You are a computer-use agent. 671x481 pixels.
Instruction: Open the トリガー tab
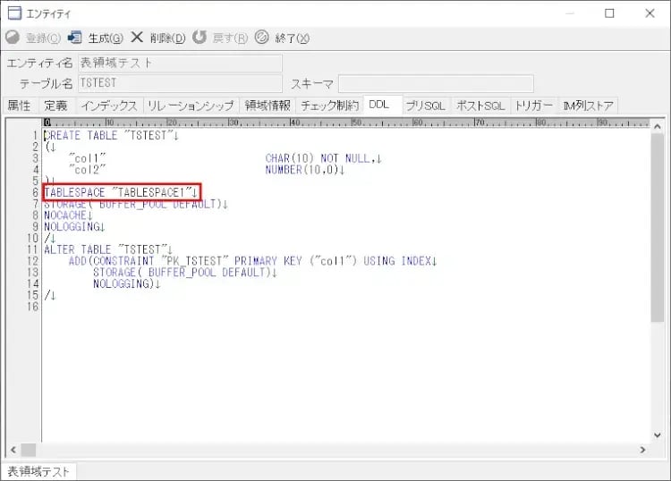[534, 105]
